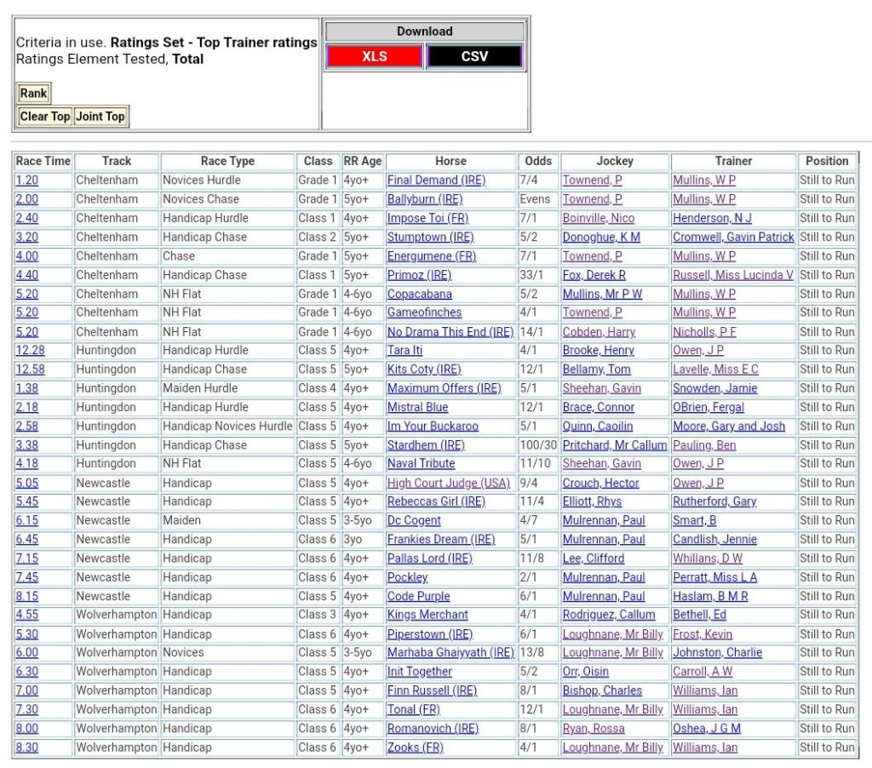Download ratings as CSV file
This screenshot has width=872, height=768.
(473, 56)
